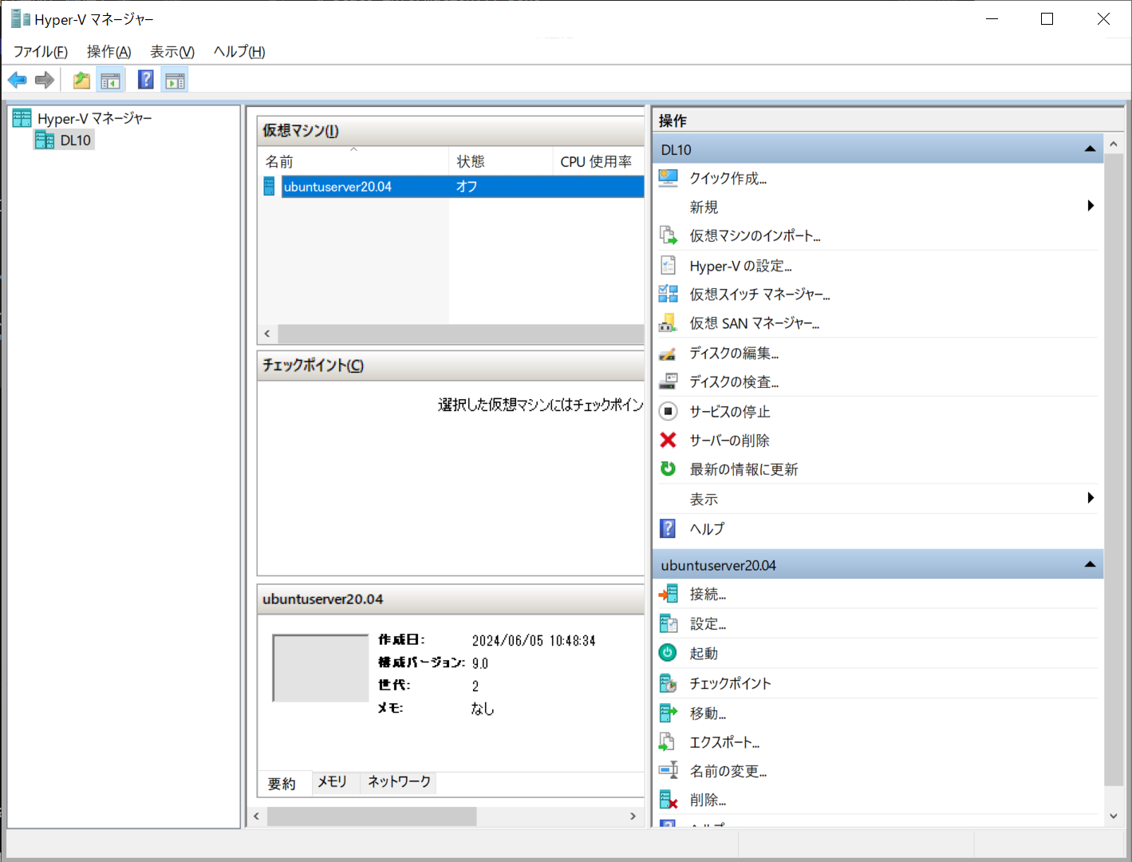Expand the 表示 submenu arrow in actions
1132x862 pixels.
(x=1091, y=498)
